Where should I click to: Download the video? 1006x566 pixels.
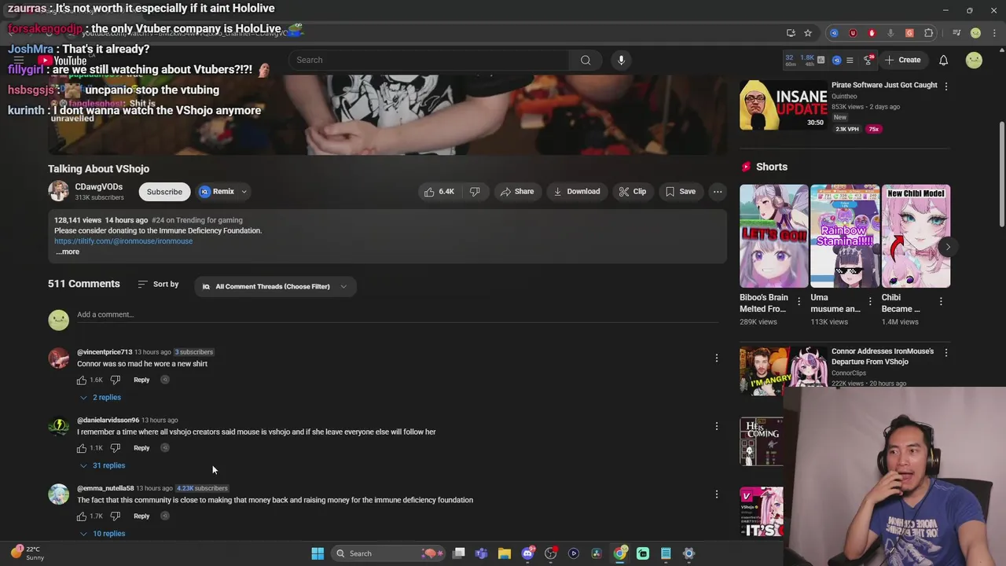[x=577, y=192]
